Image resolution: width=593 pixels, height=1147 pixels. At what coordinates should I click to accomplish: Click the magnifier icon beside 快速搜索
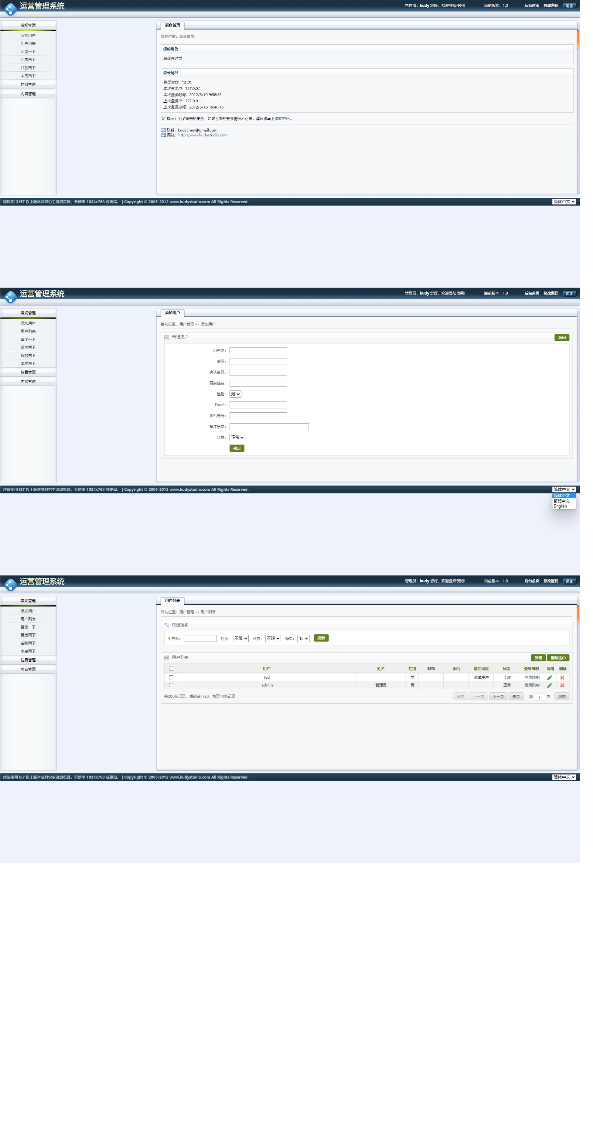pyautogui.click(x=167, y=625)
